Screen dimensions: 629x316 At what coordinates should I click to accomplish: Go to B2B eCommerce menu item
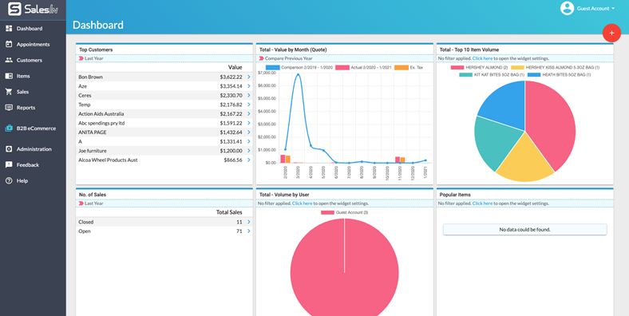click(36, 128)
